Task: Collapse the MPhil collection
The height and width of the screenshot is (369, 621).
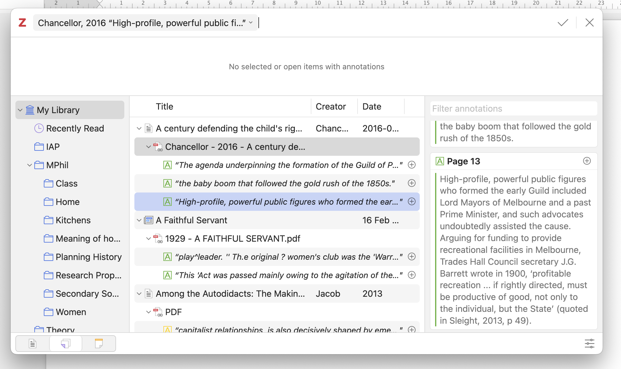Action: coord(29,165)
